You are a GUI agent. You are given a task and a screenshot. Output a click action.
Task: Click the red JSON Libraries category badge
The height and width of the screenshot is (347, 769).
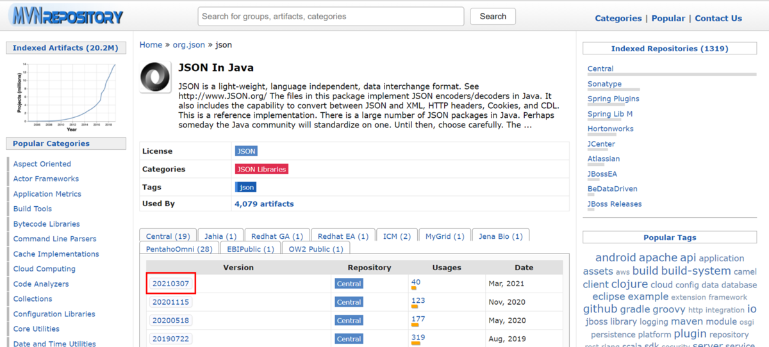coord(261,169)
